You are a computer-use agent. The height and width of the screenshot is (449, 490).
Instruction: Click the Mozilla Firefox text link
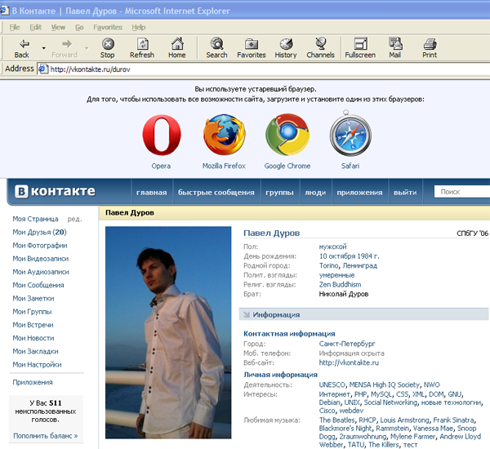click(x=224, y=166)
